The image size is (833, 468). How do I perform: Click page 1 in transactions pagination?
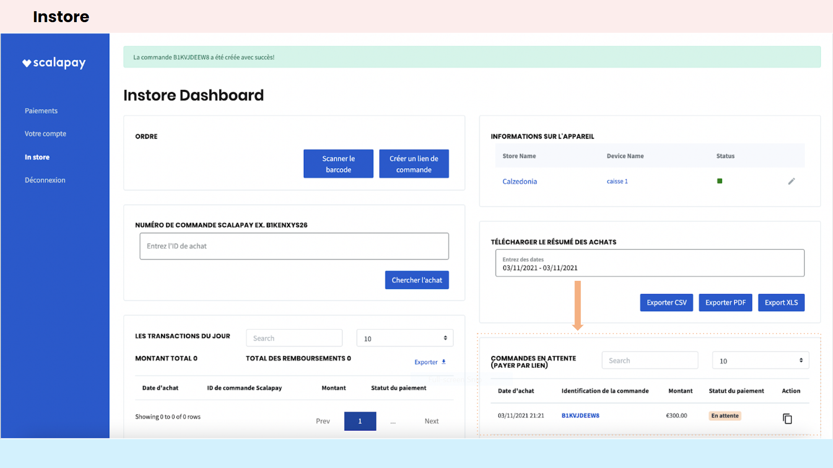[360, 421]
